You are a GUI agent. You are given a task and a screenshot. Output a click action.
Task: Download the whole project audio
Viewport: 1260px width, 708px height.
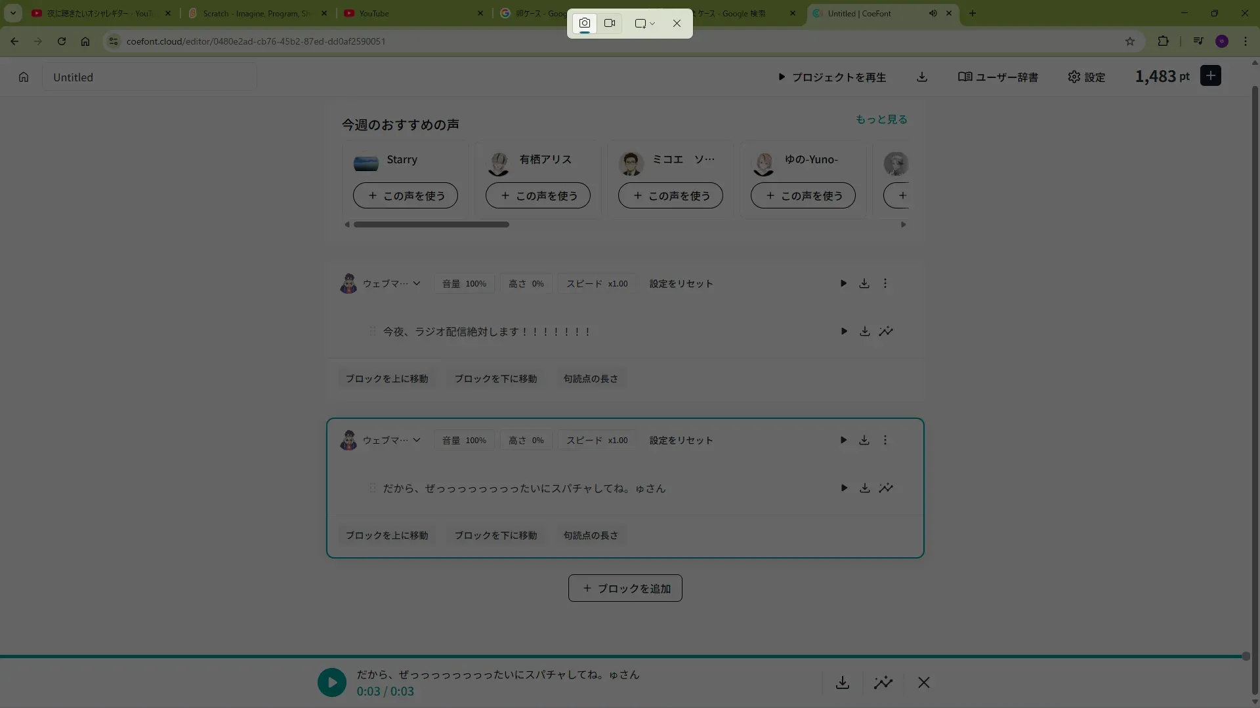[x=922, y=77]
